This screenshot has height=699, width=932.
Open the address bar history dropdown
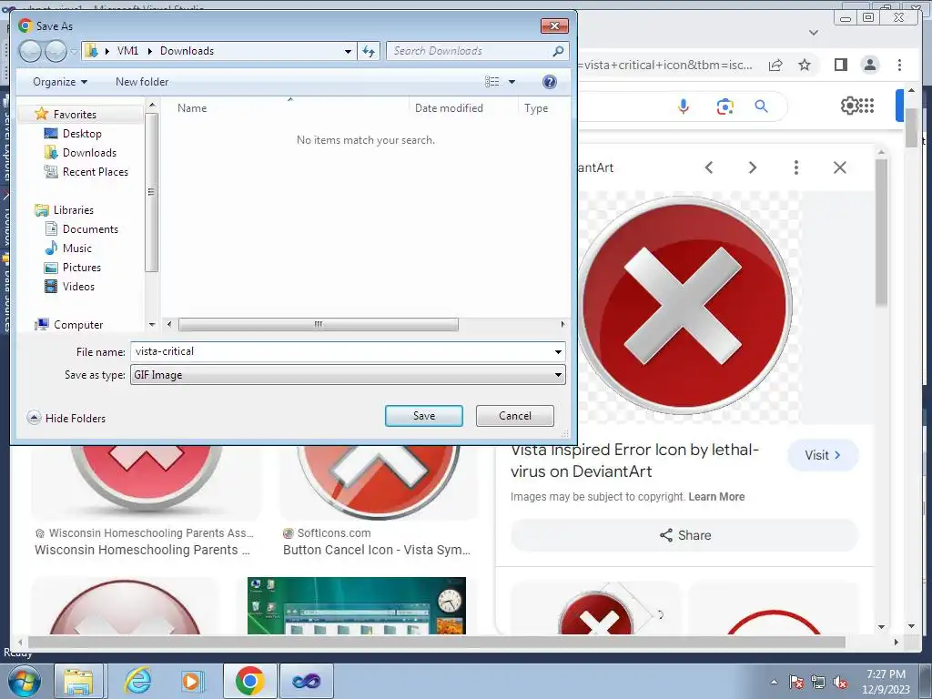(x=348, y=52)
